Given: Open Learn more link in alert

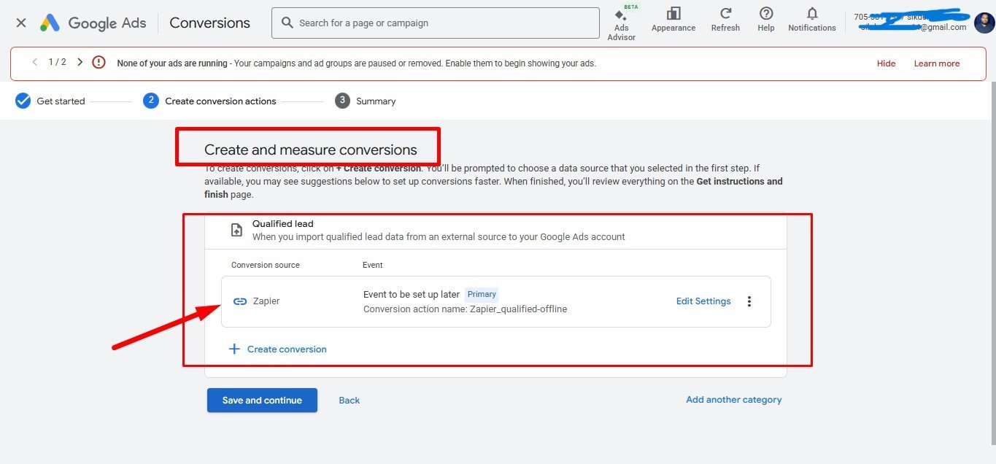Looking at the screenshot, I should pyautogui.click(x=937, y=63).
